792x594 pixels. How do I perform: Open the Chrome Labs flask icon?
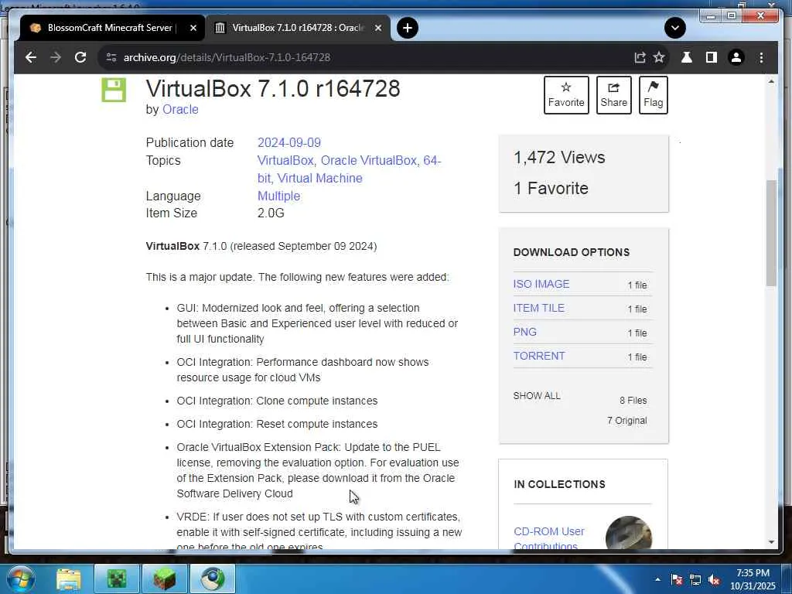click(687, 57)
